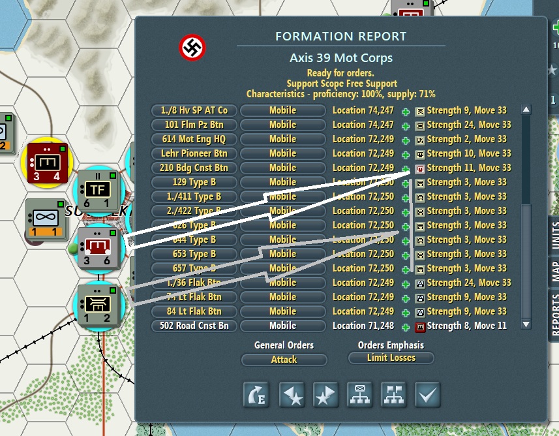Open the REPORTS side tab

click(x=554, y=315)
